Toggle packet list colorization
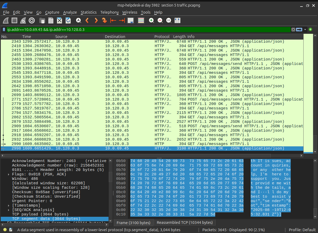 141,20
